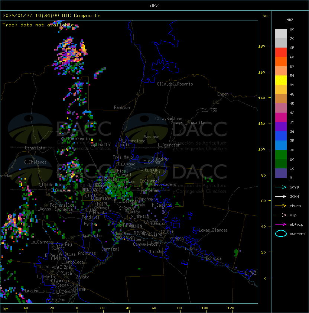Click the '5' value in dBZ legend
The width and height of the screenshot is (309, 313).
(291, 178)
